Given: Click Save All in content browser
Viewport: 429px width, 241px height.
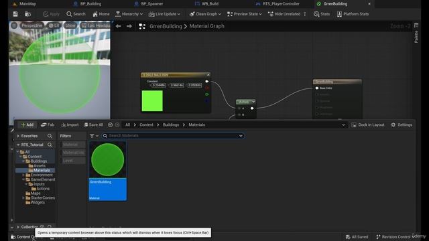Looking at the screenshot, I should point(94,125).
